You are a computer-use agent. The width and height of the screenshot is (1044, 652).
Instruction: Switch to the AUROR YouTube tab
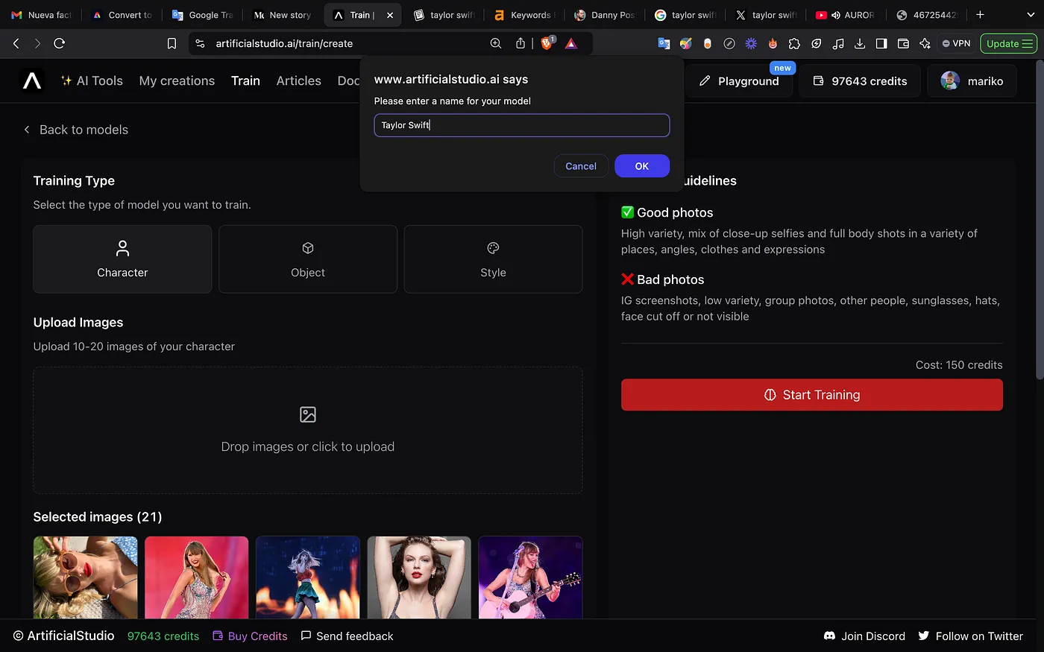846,15
